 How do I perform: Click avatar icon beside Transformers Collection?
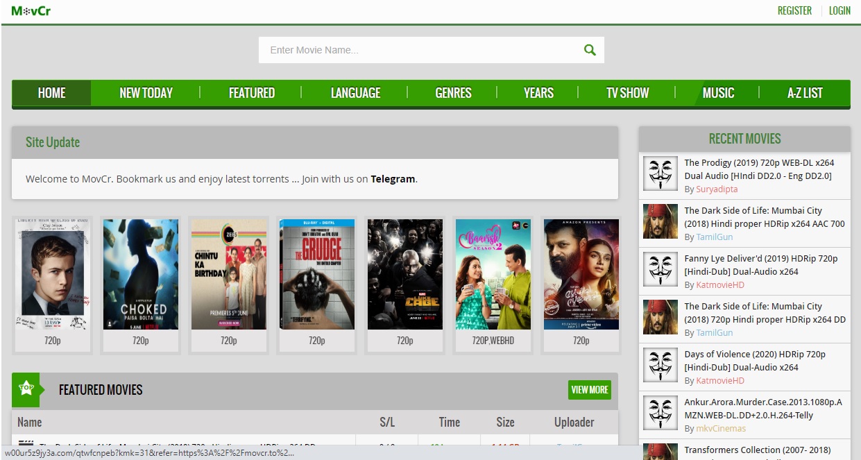(660, 452)
